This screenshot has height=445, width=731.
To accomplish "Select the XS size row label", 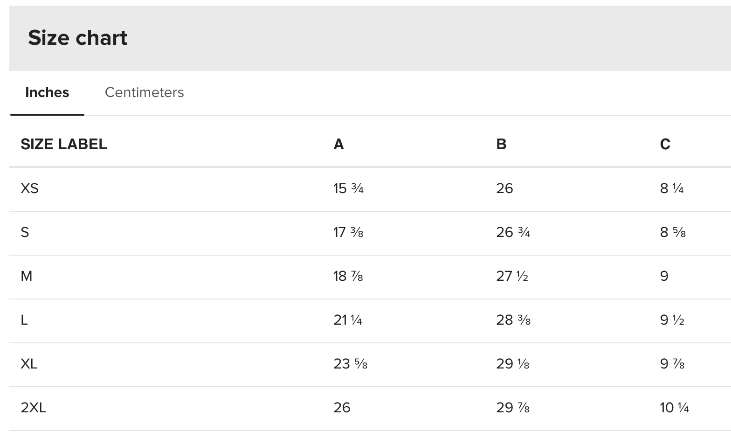I will click(29, 188).
